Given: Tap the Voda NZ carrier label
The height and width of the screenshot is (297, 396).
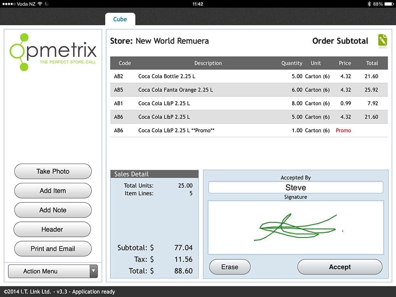Looking at the screenshot, I should (x=26, y=4).
